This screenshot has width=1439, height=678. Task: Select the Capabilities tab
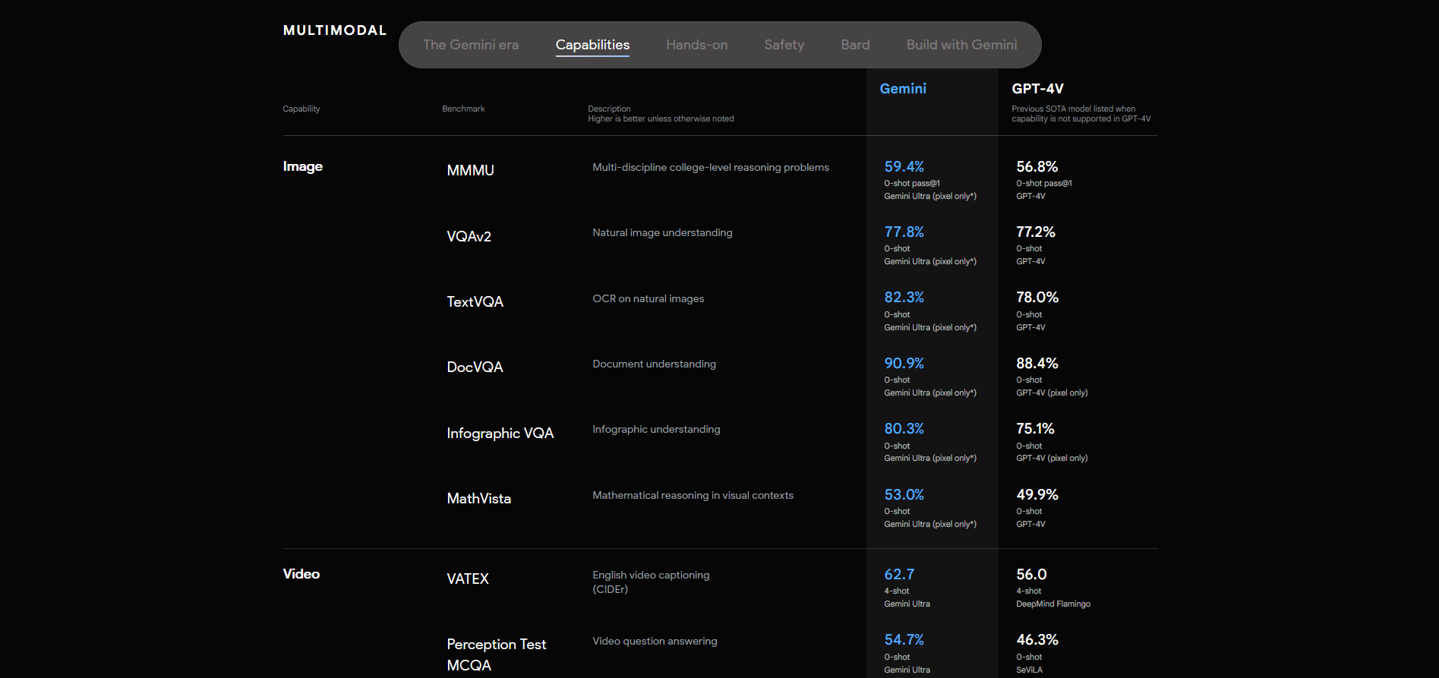tap(592, 45)
